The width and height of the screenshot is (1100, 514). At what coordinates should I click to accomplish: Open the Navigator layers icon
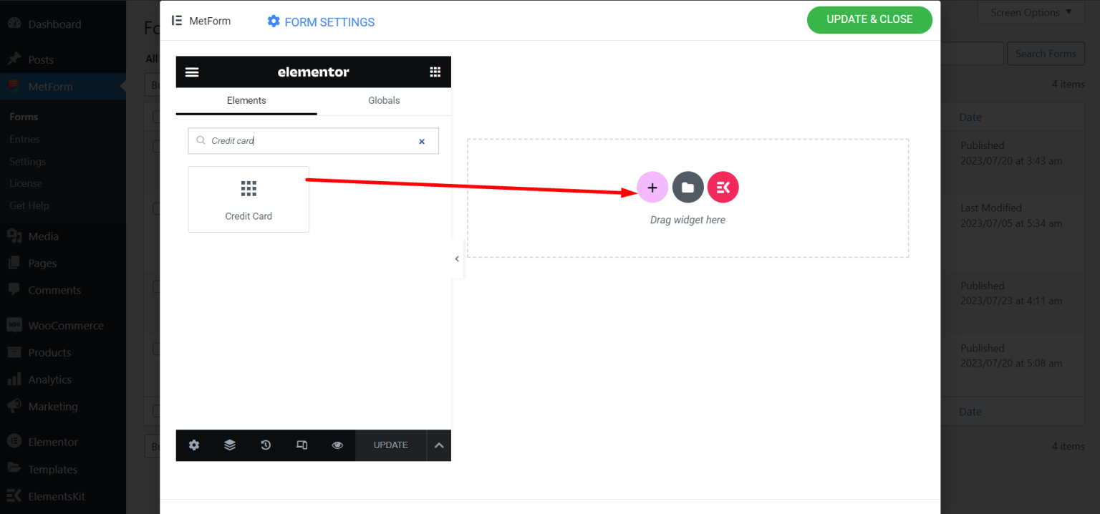tap(229, 445)
